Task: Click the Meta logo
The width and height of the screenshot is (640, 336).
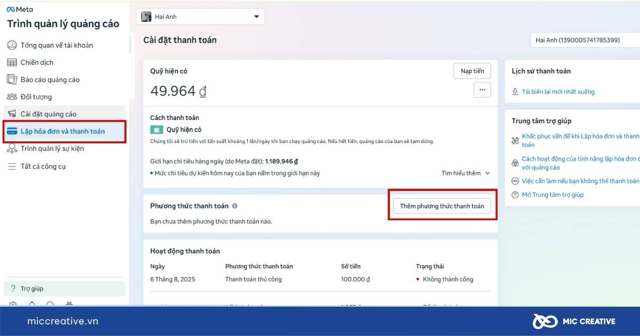Action: click(19, 10)
